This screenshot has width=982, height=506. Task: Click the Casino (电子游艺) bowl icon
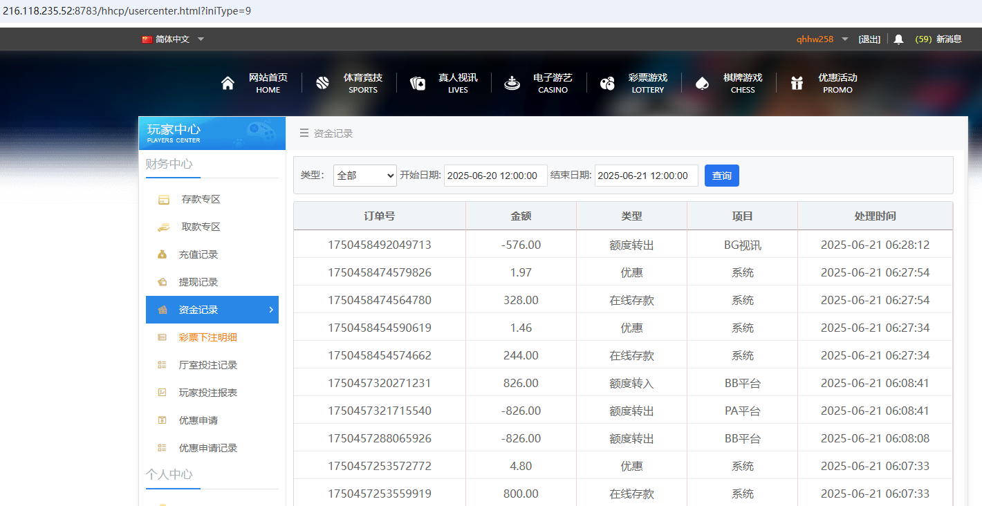click(x=512, y=82)
